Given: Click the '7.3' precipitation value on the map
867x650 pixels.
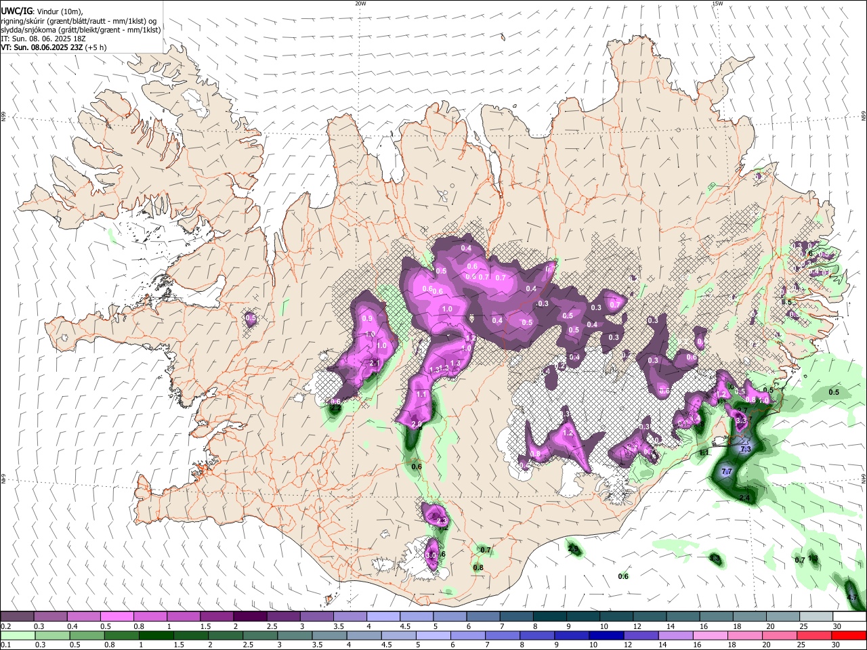Looking at the screenshot, I should 746,449.
